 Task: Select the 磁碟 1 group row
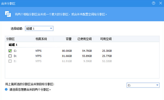click(13, 45)
